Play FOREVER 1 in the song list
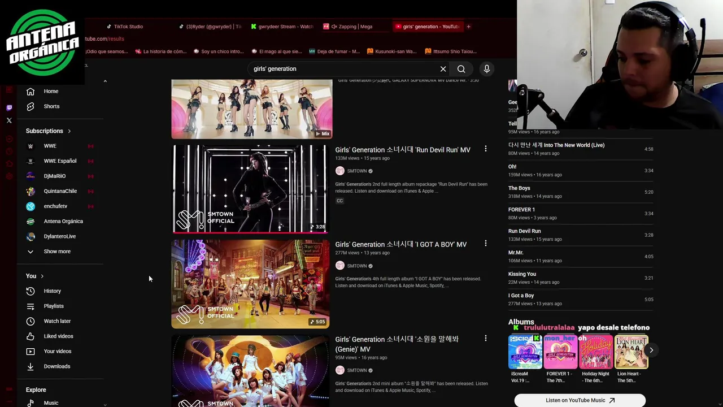This screenshot has height=407, width=723. click(x=581, y=214)
